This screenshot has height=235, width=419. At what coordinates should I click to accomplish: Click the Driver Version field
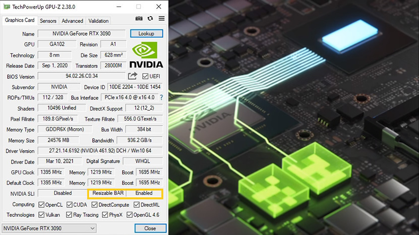click(100, 151)
